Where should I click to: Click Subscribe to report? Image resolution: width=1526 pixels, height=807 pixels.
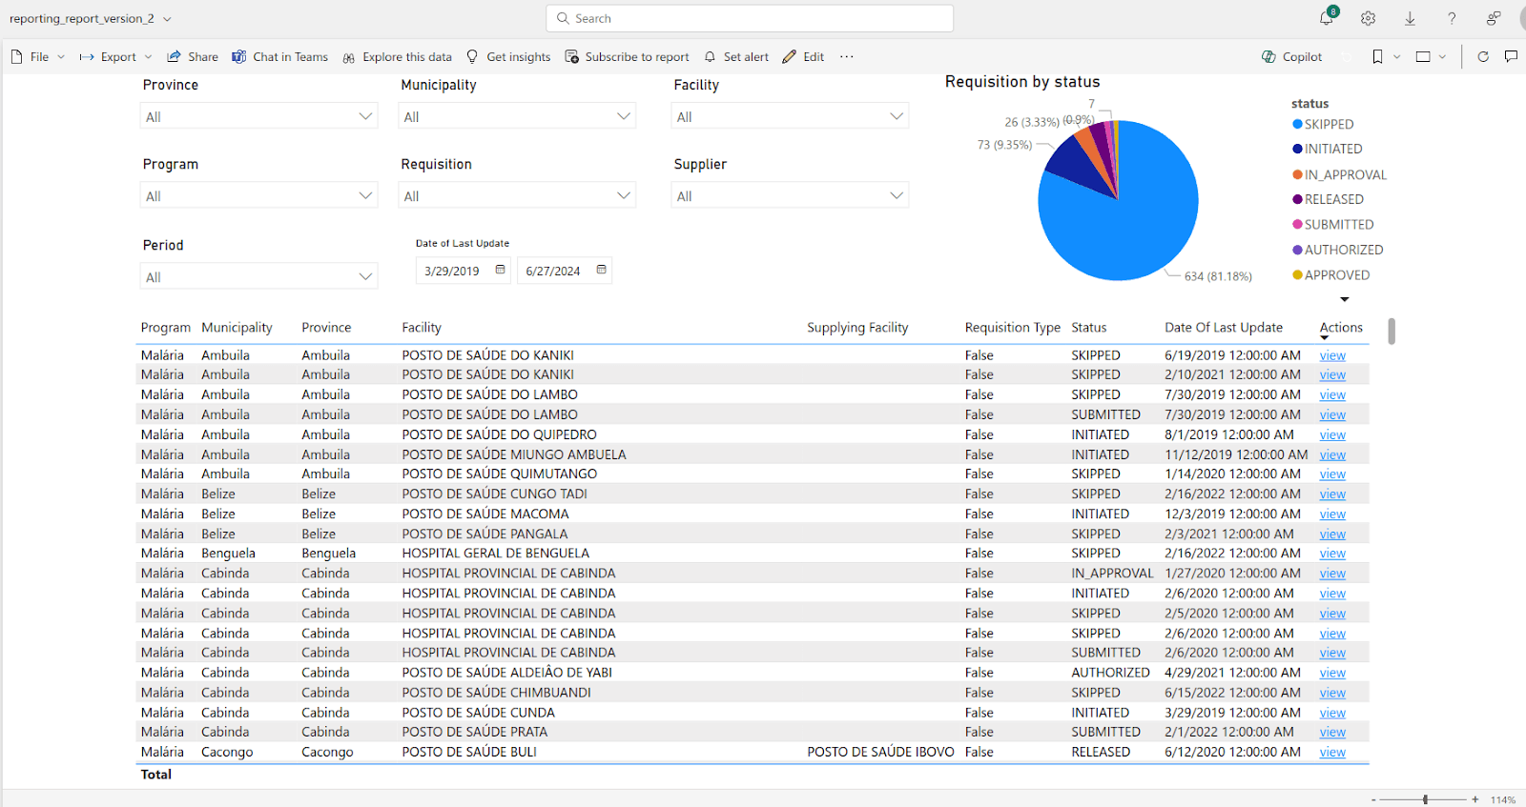click(x=627, y=57)
